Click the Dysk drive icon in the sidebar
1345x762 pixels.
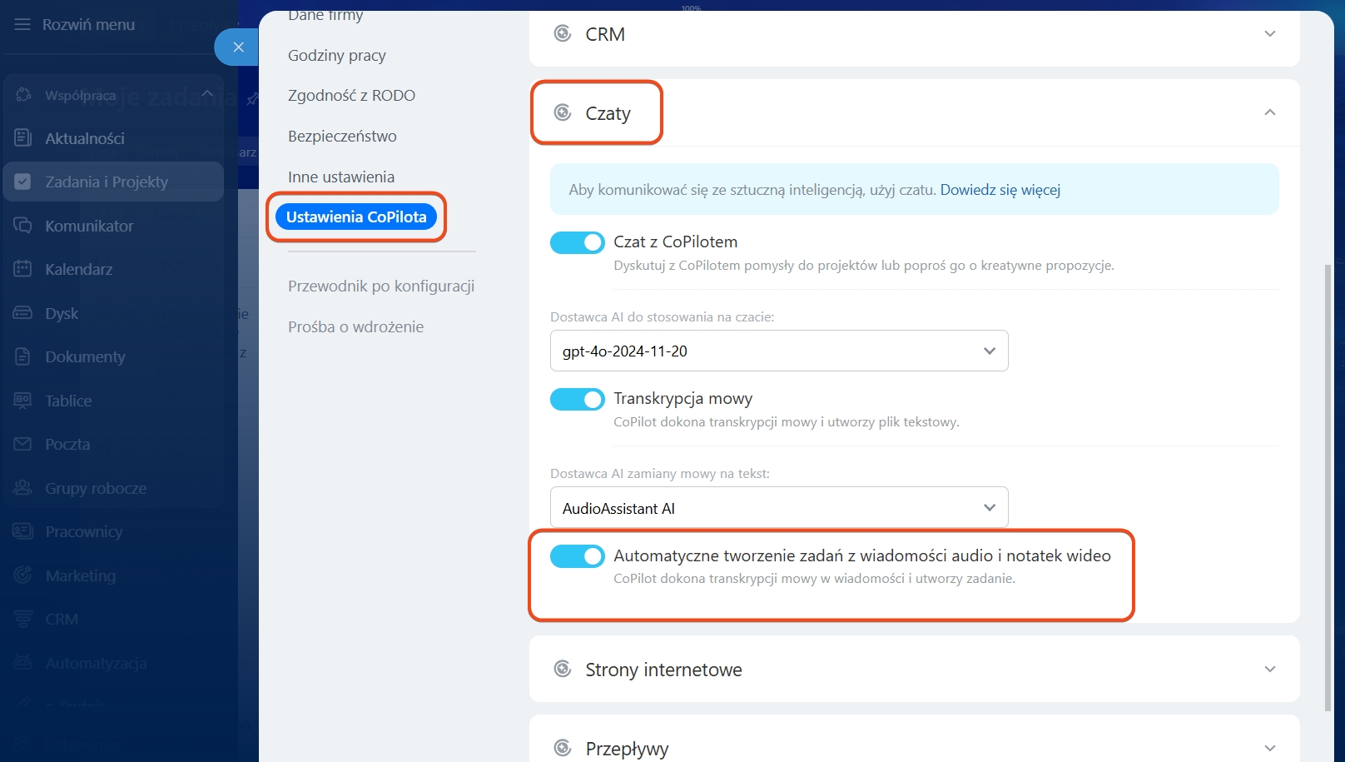tap(23, 313)
